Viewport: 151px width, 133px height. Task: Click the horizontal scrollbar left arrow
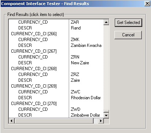[x=11, y=121]
